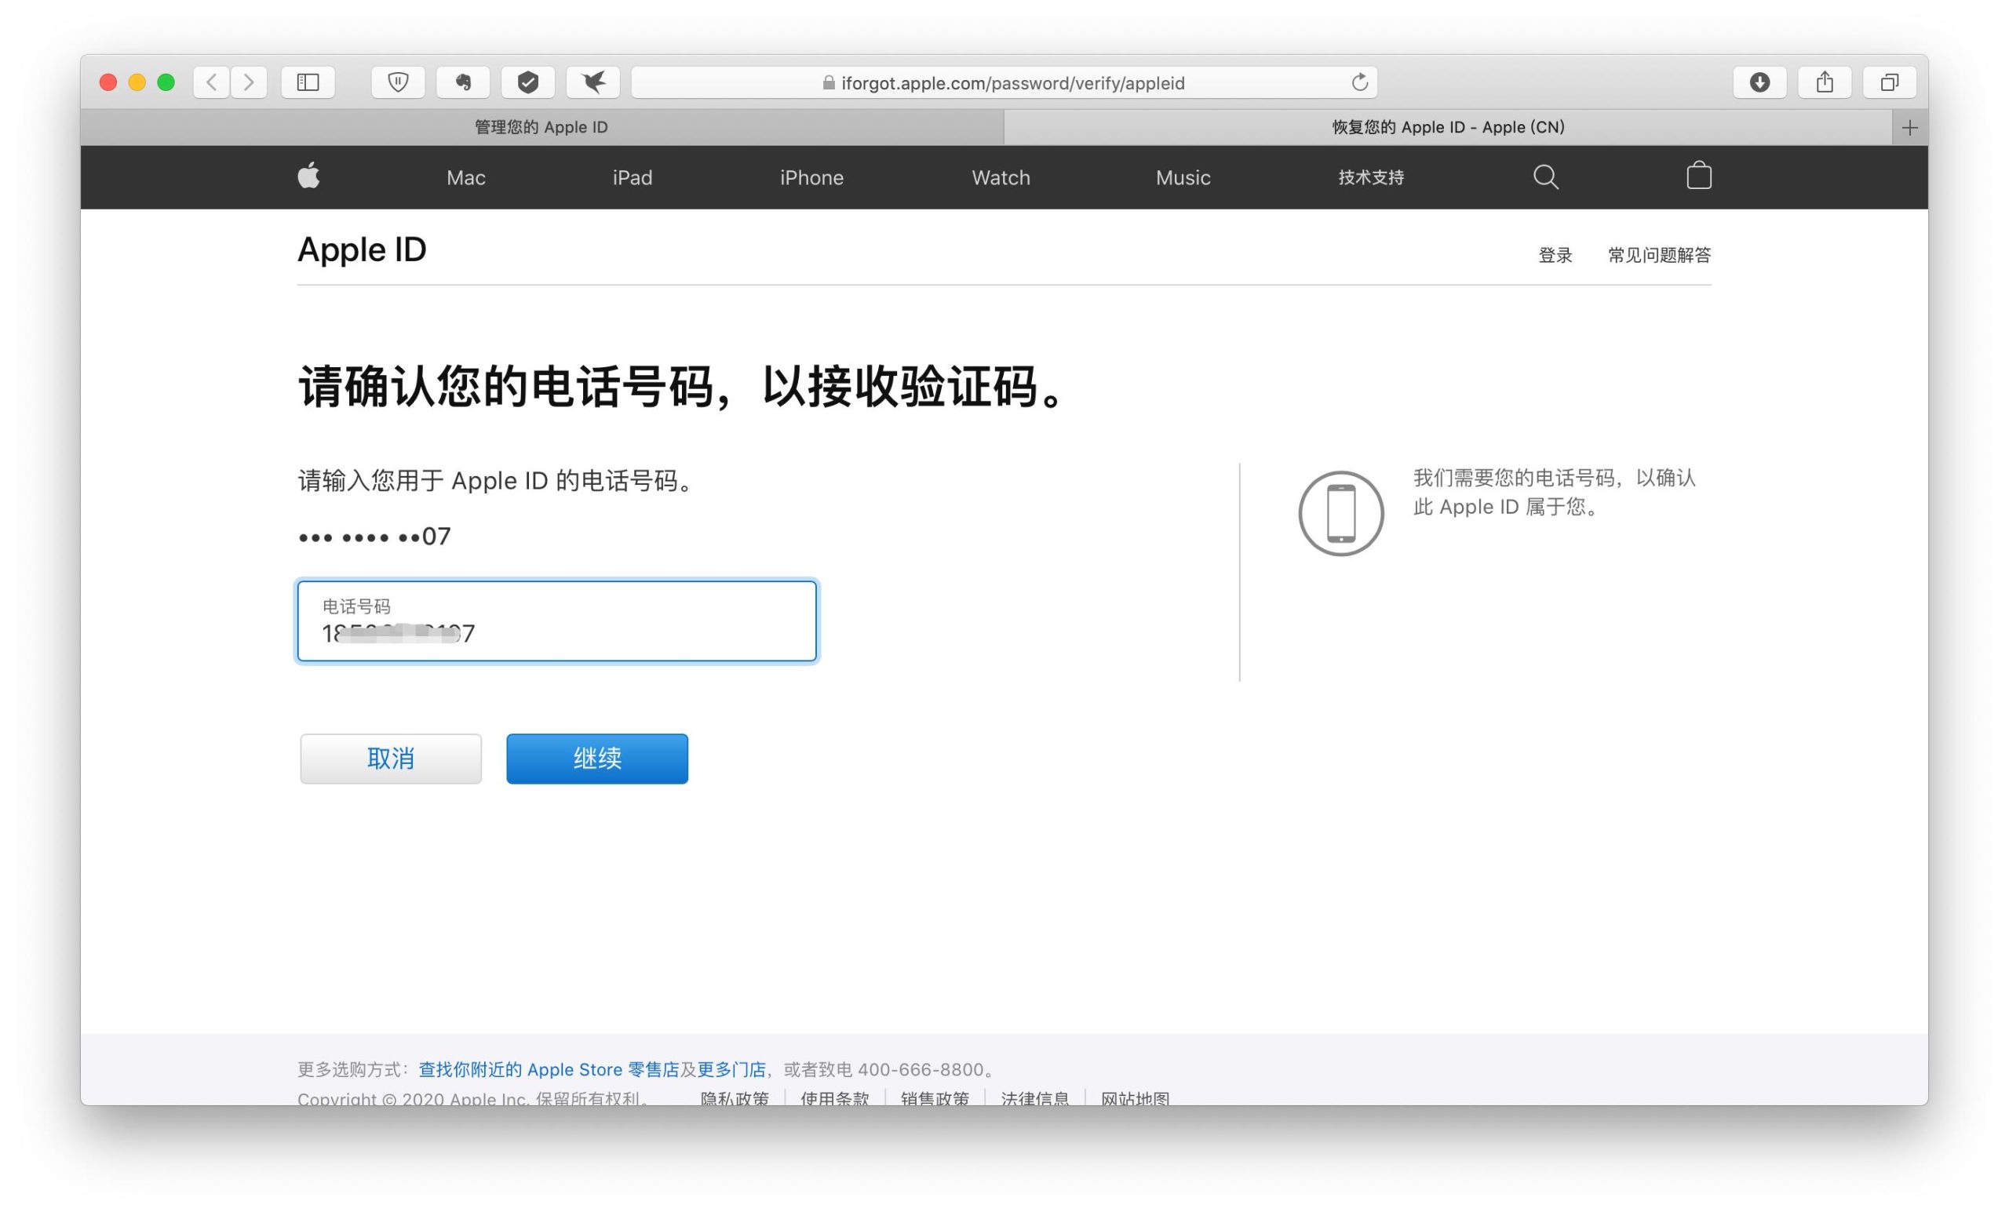This screenshot has width=2009, height=1212.
Task: Reload the page with the refresh icon
Action: (1359, 82)
